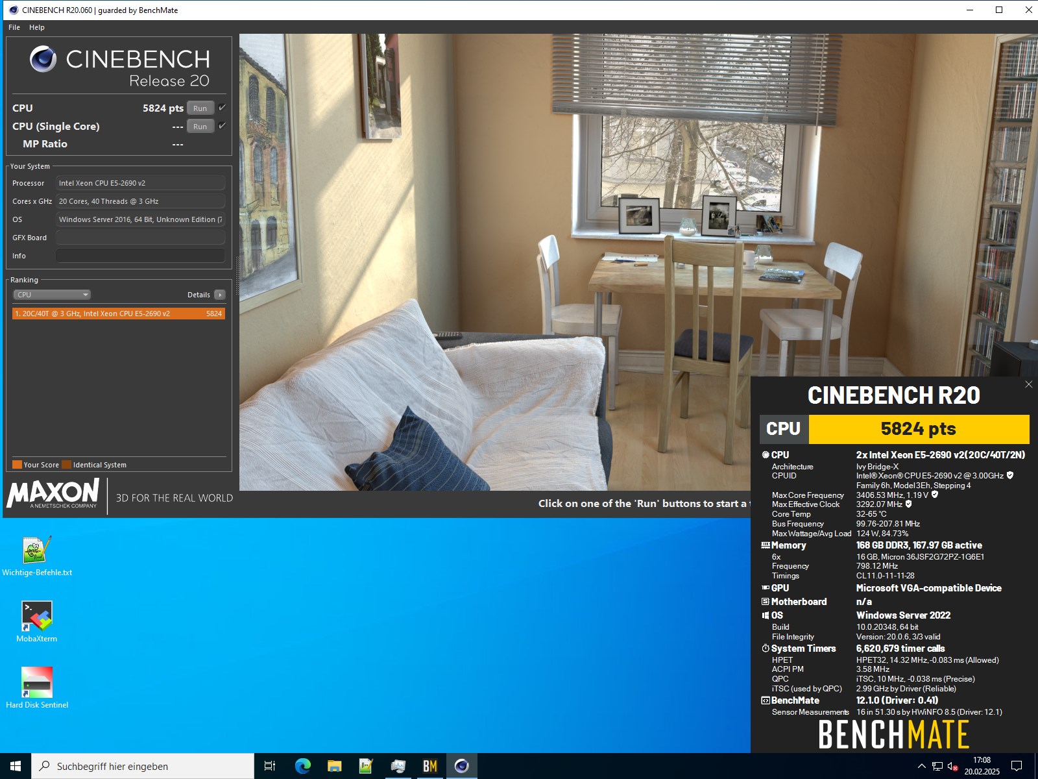Click the Cores x GHz field

pyautogui.click(x=140, y=201)
